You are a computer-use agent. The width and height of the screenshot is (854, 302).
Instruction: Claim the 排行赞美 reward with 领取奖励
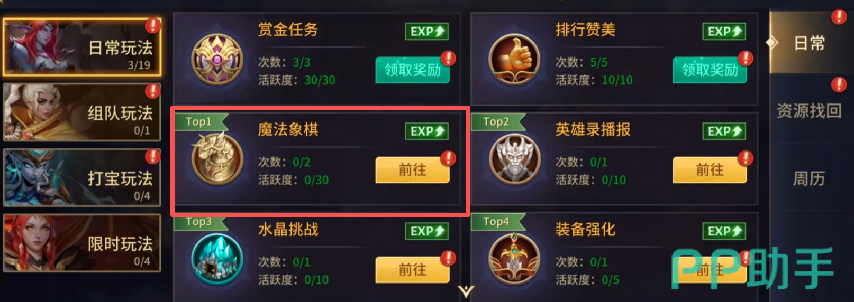click(710, 70)
